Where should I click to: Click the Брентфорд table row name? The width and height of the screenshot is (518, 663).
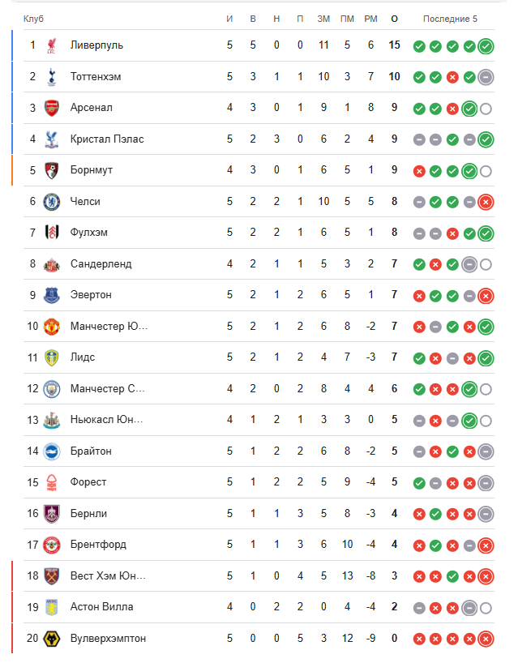98,545
